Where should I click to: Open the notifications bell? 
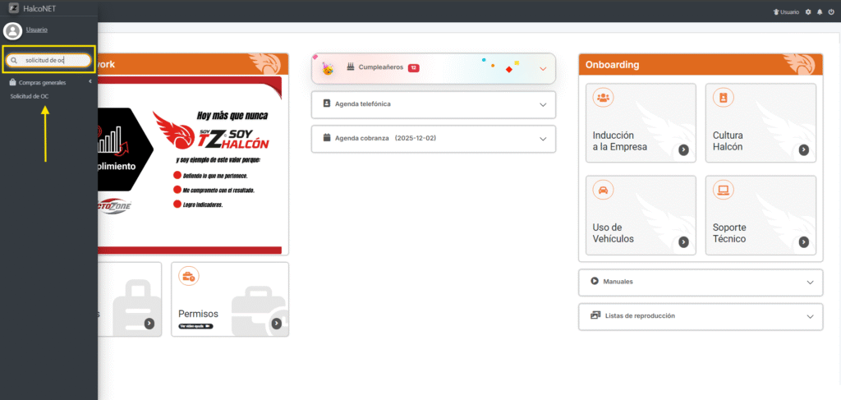click(820, 12)
